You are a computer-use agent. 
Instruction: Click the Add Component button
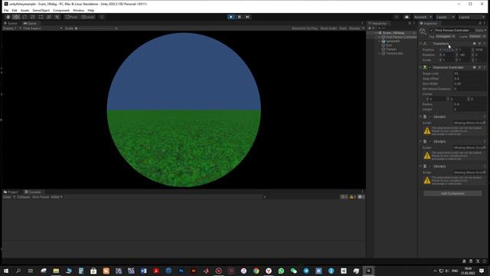452,193
